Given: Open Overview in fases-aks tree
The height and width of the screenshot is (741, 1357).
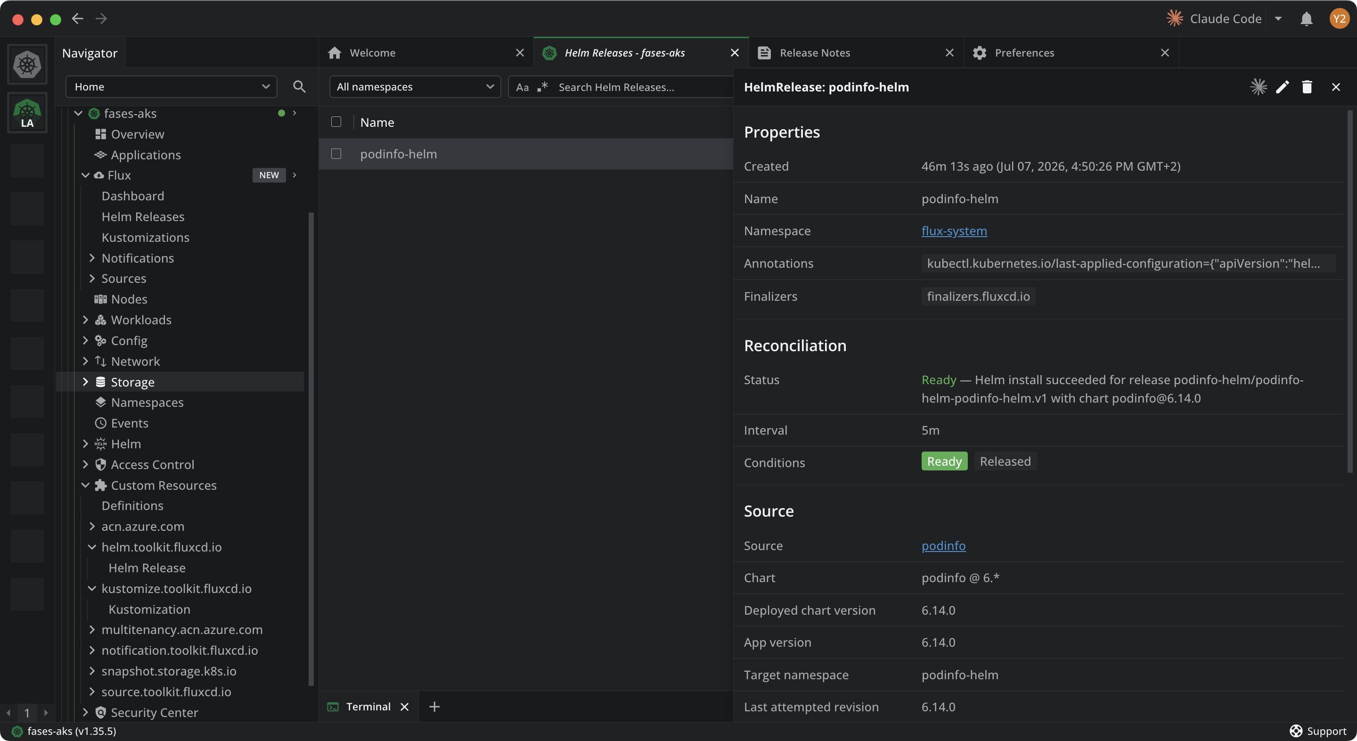Looking at the screenshot, I should pyautogui.click(x=138, y=134).
